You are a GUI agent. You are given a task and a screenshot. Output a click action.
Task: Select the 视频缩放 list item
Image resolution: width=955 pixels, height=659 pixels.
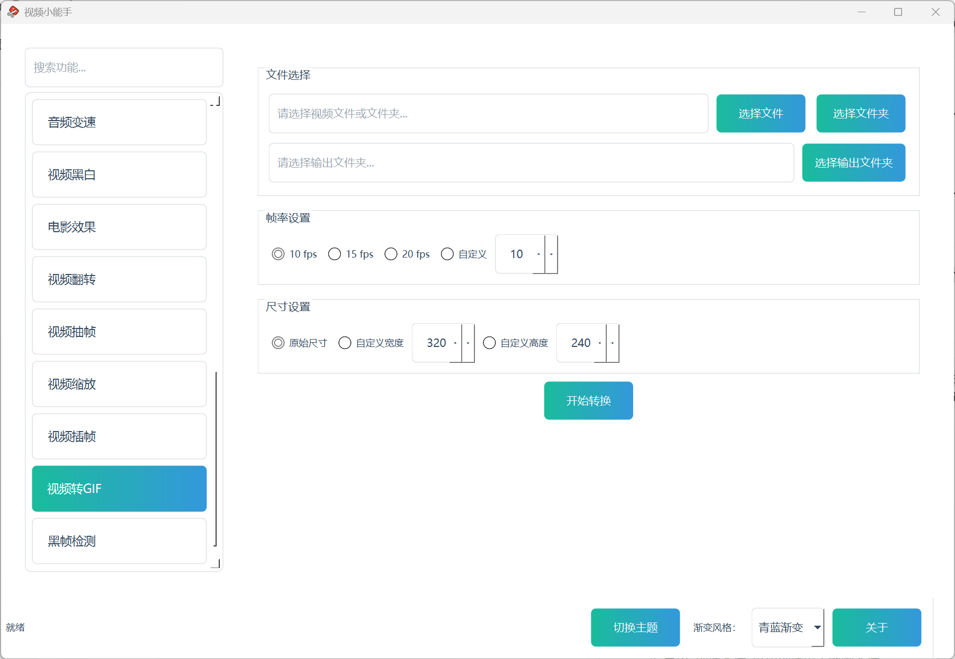(x=119, y=384)
